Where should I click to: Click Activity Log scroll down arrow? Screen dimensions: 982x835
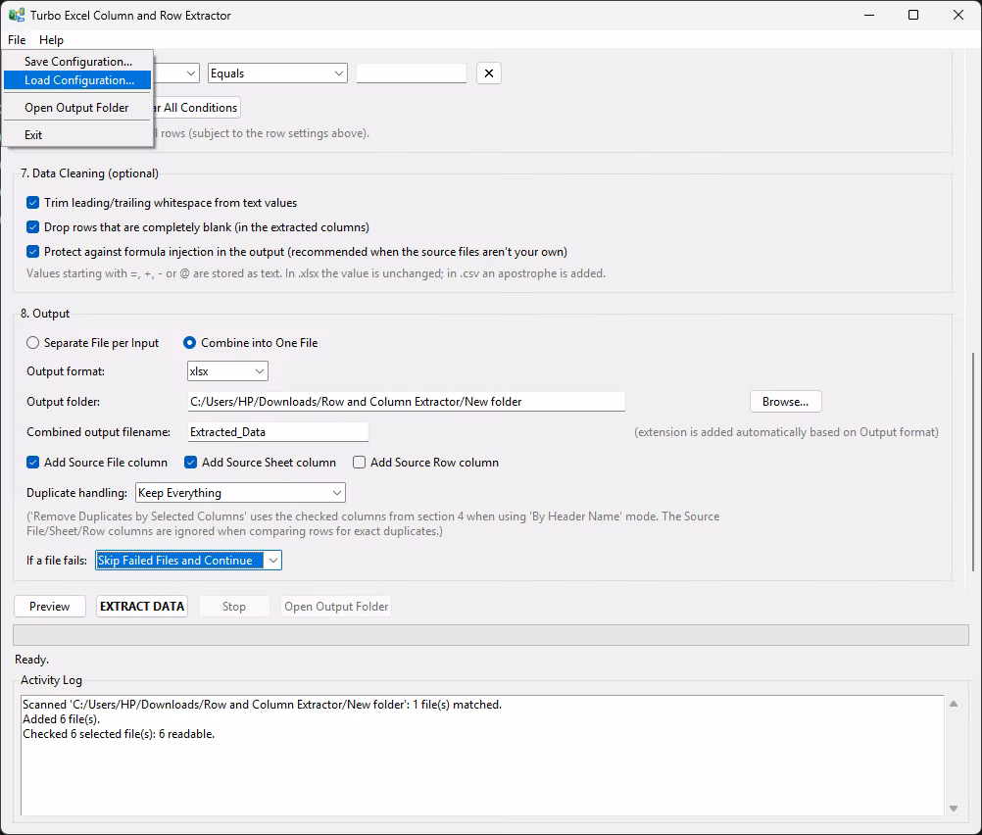click(x=954, y=809)
